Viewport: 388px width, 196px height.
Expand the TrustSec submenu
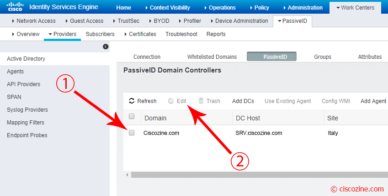point(126,21)
